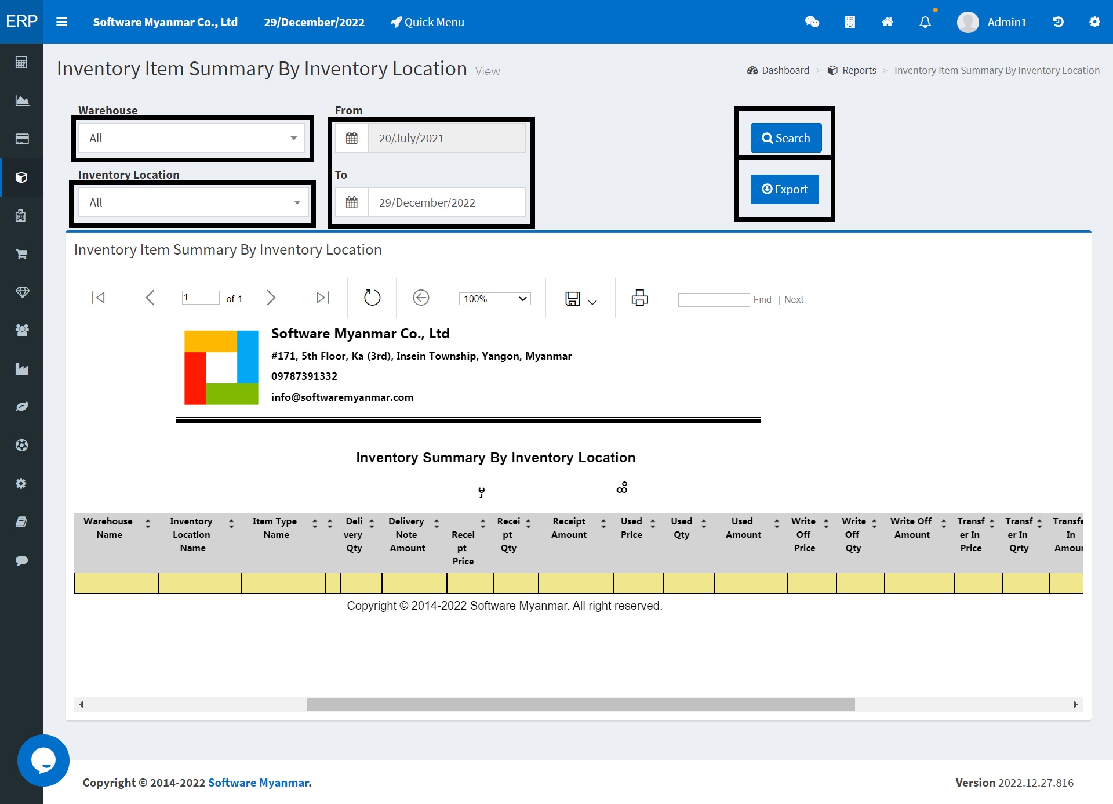The image size is (1113, 804).
Task: Click Find in report toolbar
Action: (762, 299)
